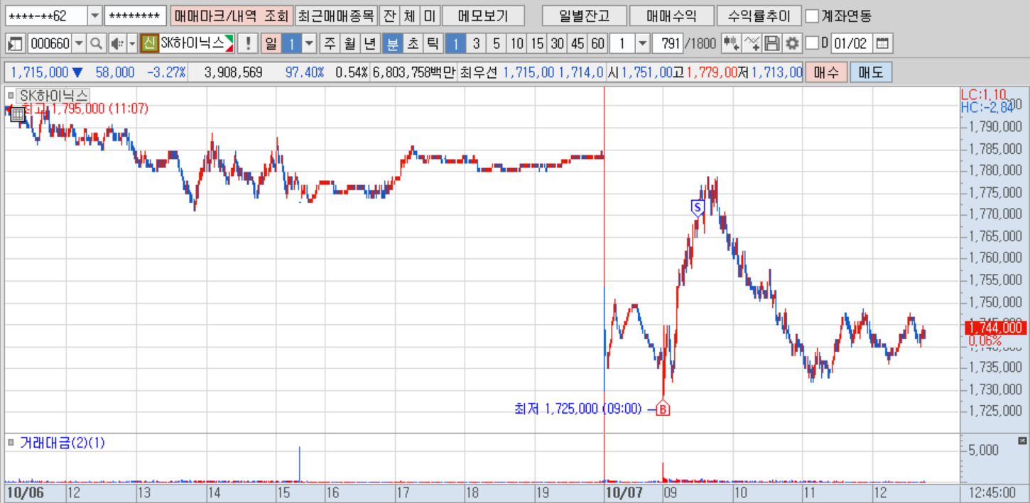Click the green 신 badge icon
1030x503 pixels.
(149, 43)
